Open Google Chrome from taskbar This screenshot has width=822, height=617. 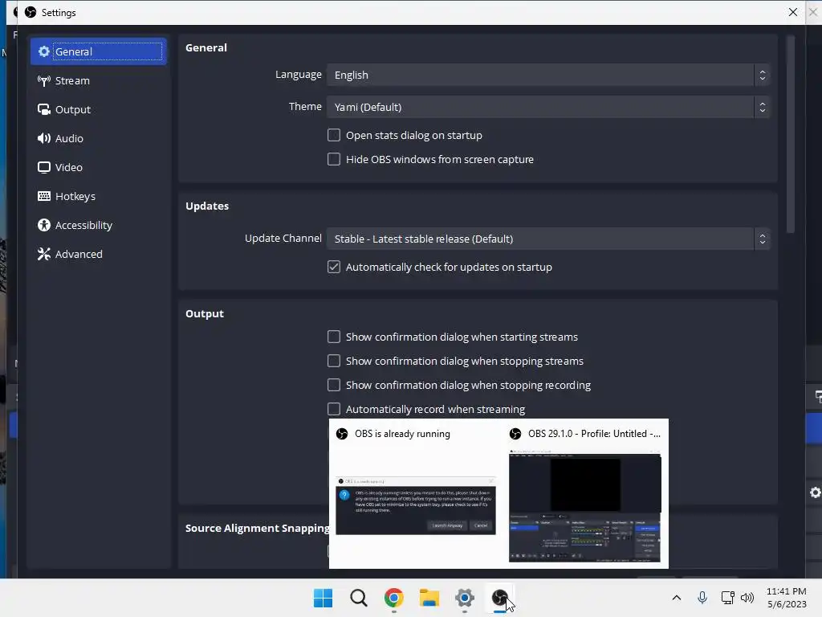[x=393, y=598]
